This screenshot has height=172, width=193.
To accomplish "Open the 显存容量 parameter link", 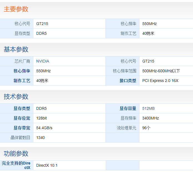I will point(128,108).
